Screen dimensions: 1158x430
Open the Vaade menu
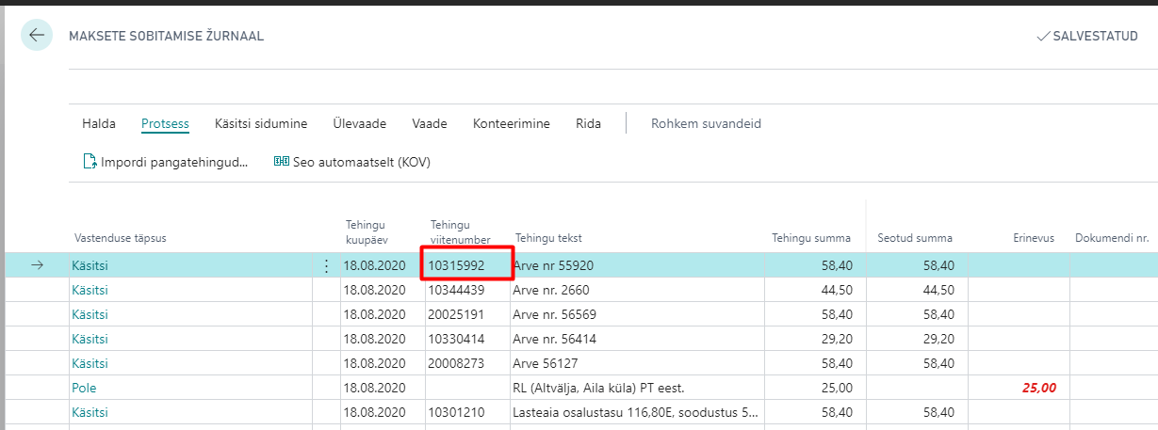coord(430,123)
